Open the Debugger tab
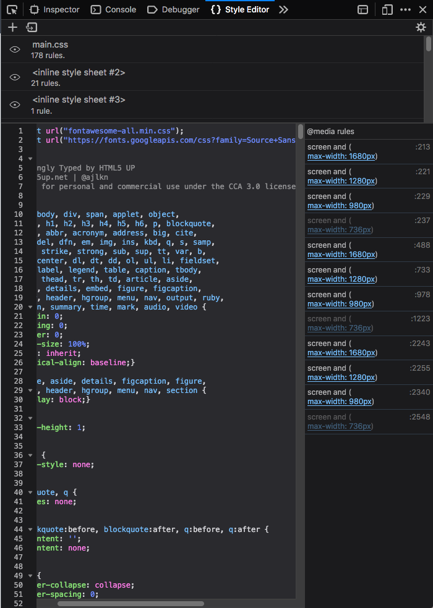Viewport: 433px width, 608px height. pyautogui.click(x=174, y=9)
